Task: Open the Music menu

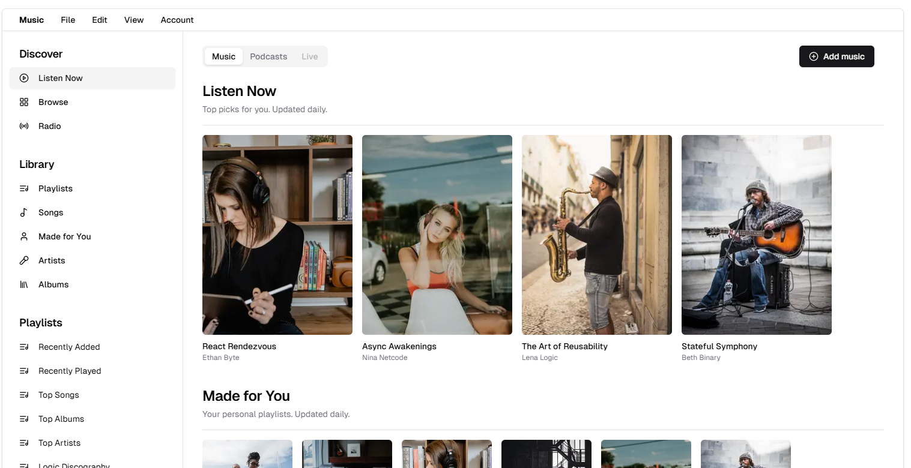Action: pyautogui.click(x=31, y=20)
